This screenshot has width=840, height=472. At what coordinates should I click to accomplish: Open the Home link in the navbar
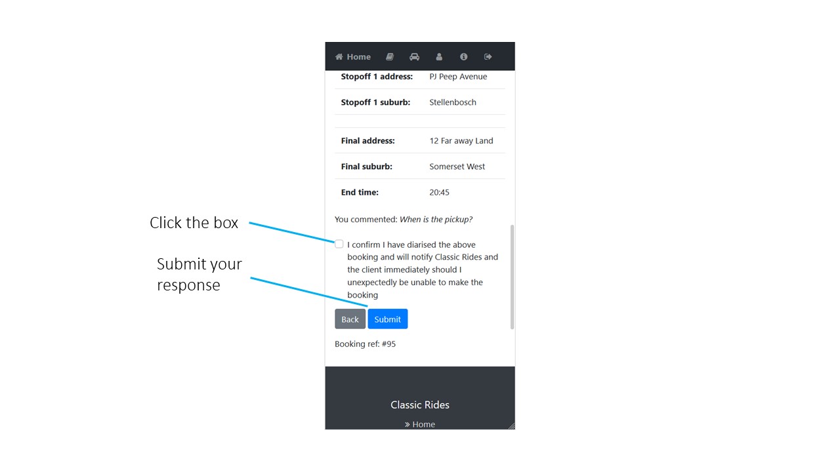[353, 57]
